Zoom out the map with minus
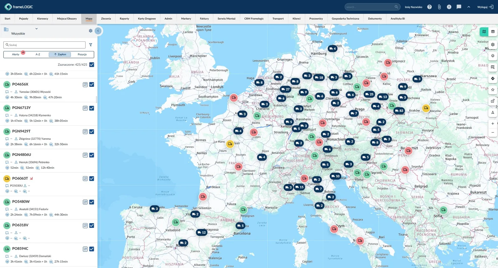Viewport: 498px width, 268px height. [x=493, y=133]
